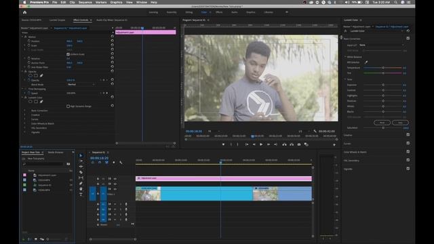Toggle linked selection in the timeline
The width and height of the screenshot is (434, 244).
(106, 163)
